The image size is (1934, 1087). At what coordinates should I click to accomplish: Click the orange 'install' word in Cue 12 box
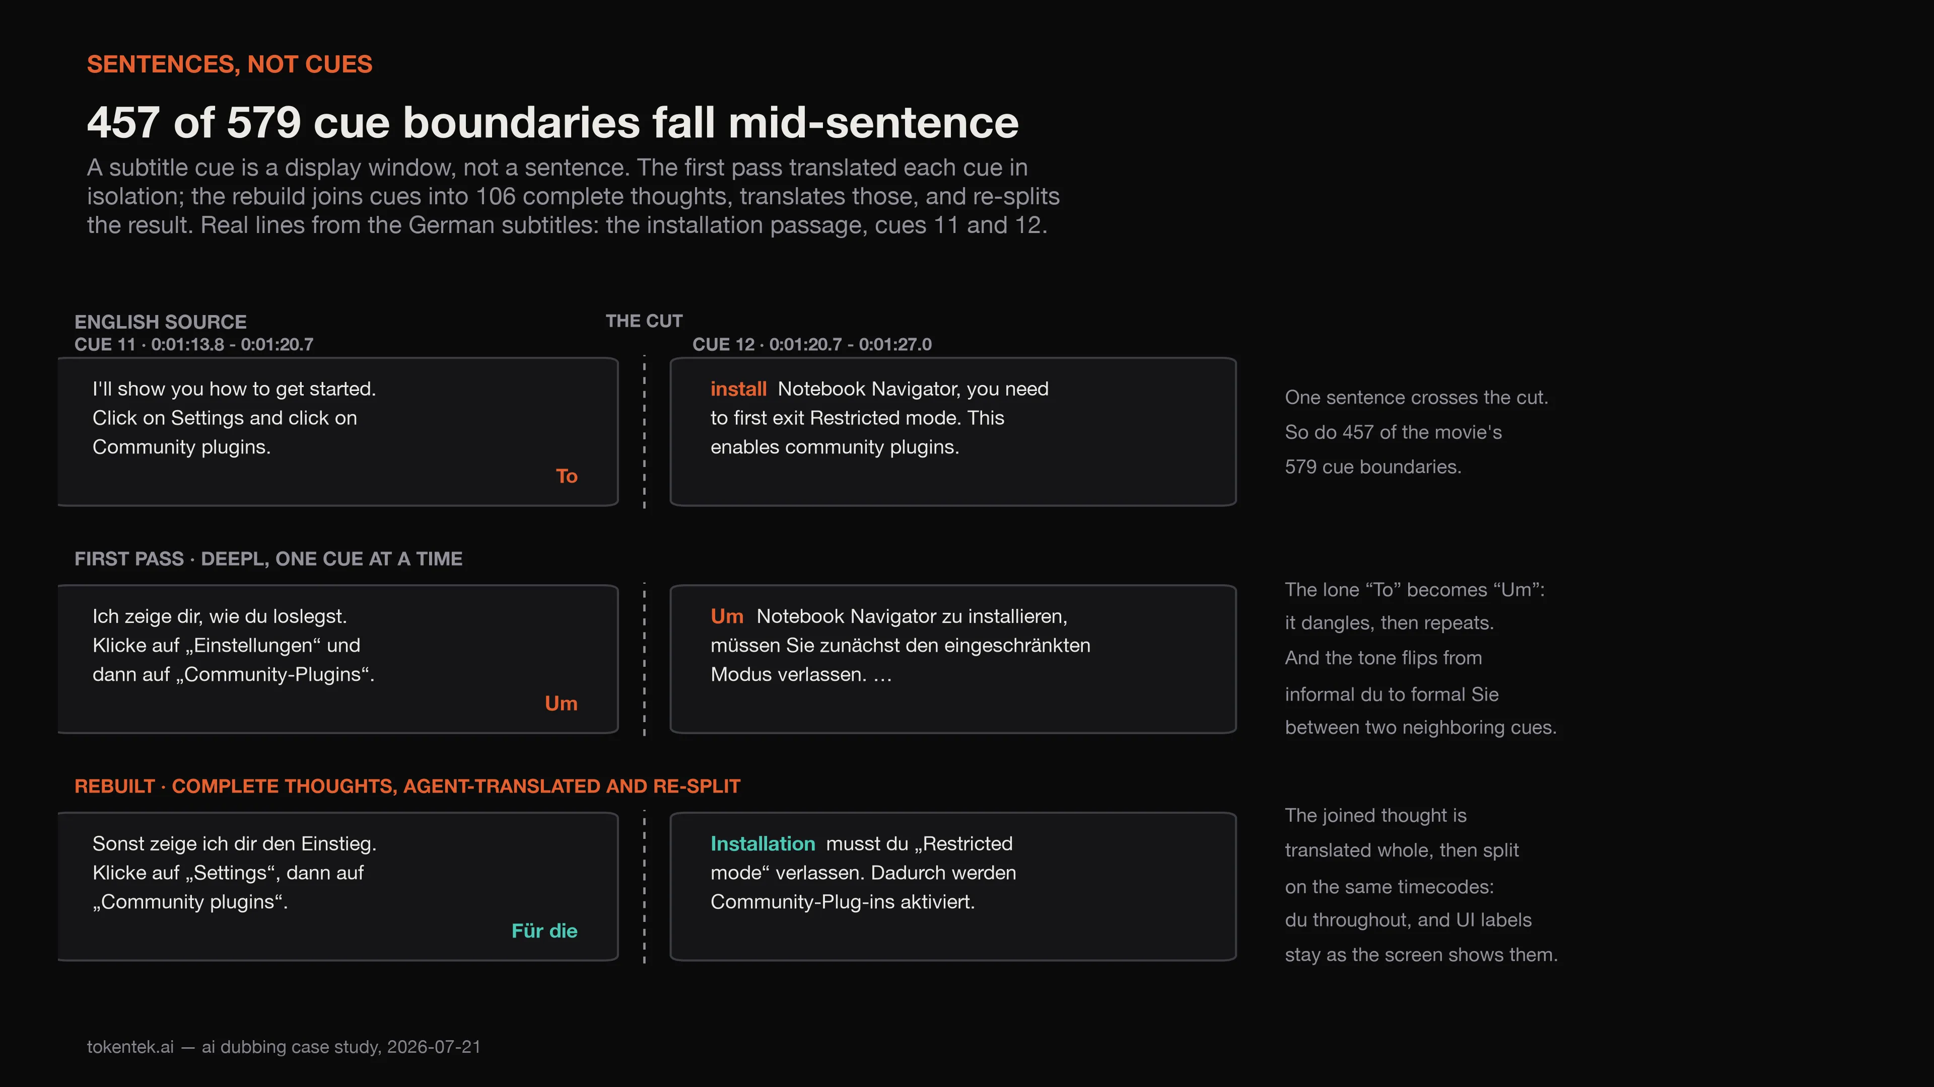point(738,389)
